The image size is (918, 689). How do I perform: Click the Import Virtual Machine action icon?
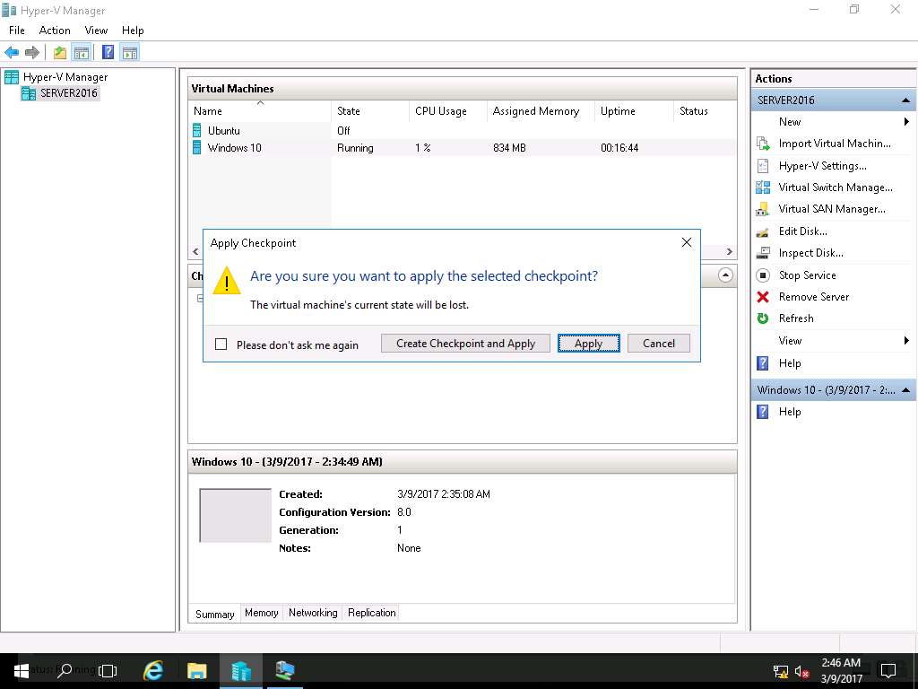coord(763,144)
